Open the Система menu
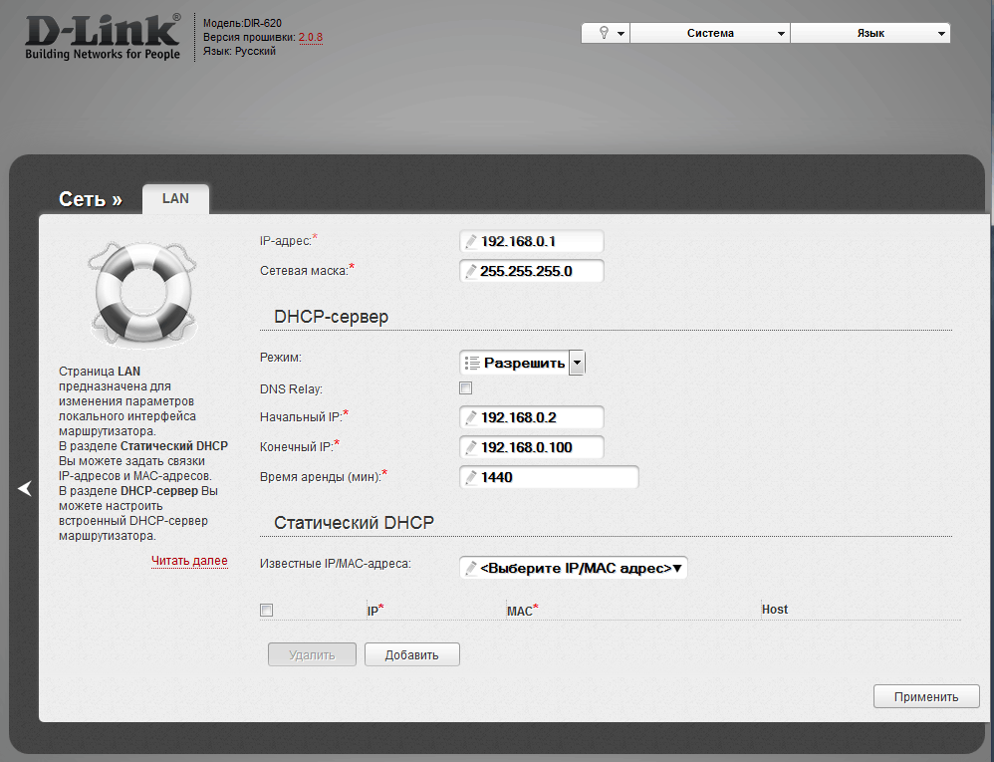Viewport: 994px width, 762px height. tap(710, 33)
